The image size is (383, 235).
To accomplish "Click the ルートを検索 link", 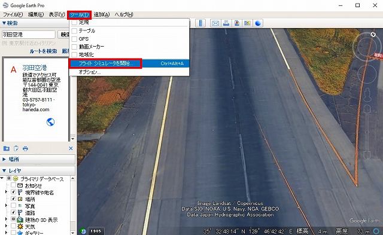I will pyautogui.click(x=44, y=51).
